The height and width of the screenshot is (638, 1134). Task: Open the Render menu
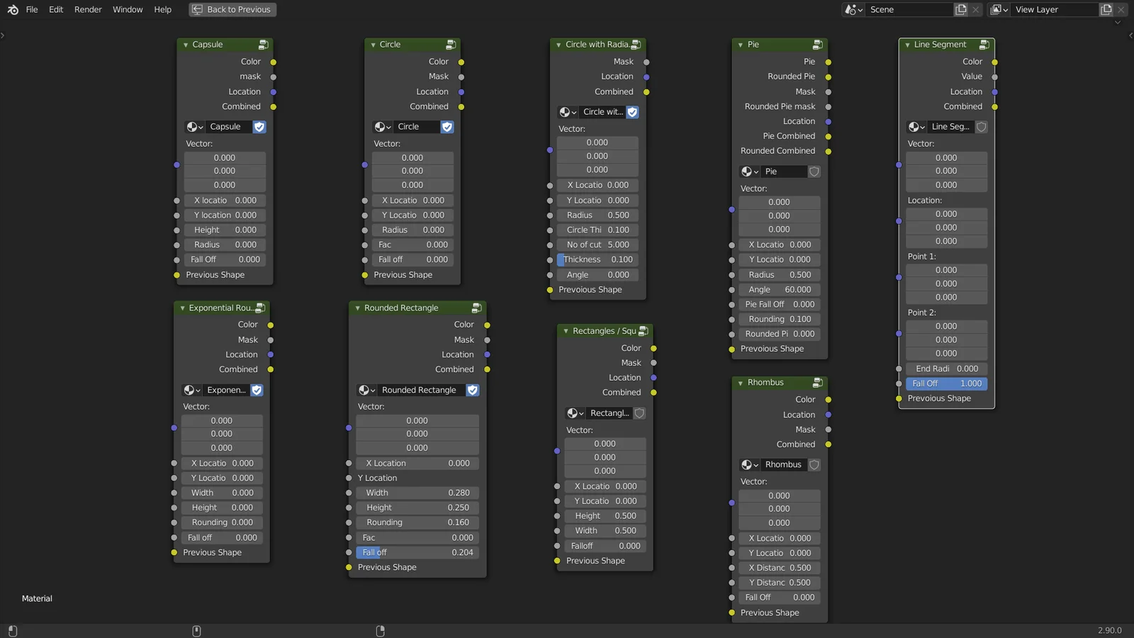(88, 9)
